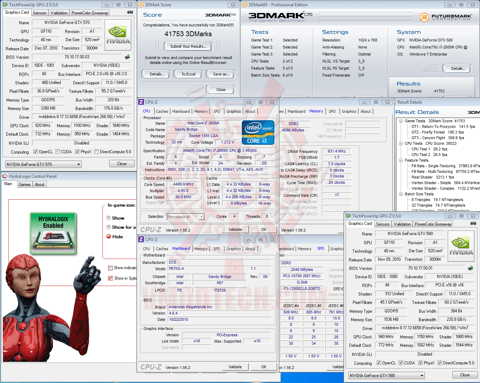Image resolution: width=480 pixels, height=383 pixels.
Task: Toggle OpenCL checkbox in GTX 570 window
Action: click(x=35, y=152)
